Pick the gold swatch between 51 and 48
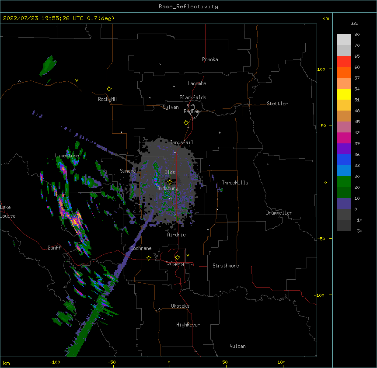This screenshot has width=377, height=368. click(344, 105)
